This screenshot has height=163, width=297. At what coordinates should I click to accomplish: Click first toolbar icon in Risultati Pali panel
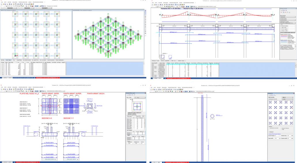point(270,95)
